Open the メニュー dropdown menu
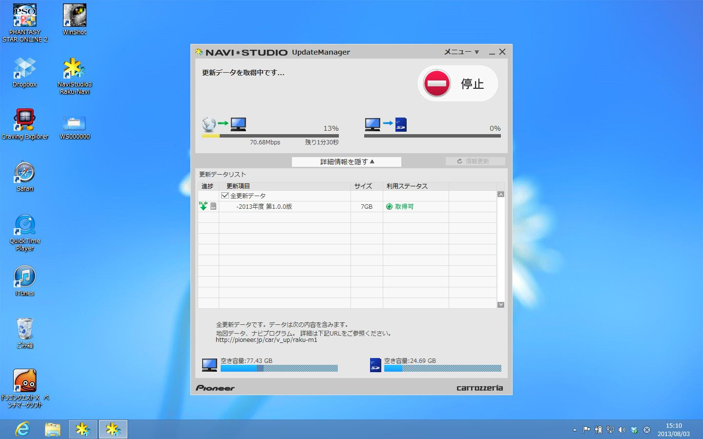This screenshot has width=703, height=439. [461, 52]
